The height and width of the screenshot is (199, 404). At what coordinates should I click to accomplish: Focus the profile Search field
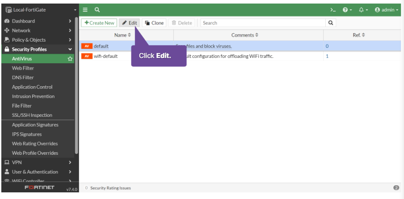point(263,23)
